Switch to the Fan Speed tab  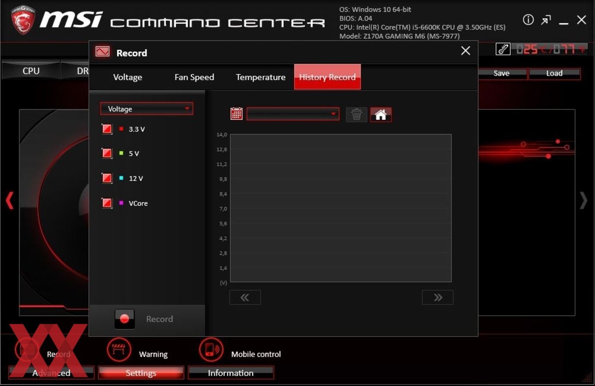194,77
